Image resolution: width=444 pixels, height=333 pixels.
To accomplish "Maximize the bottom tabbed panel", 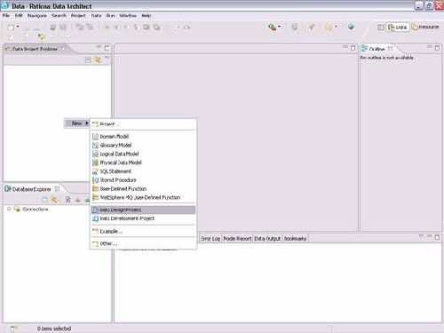I will pos(437,237).
